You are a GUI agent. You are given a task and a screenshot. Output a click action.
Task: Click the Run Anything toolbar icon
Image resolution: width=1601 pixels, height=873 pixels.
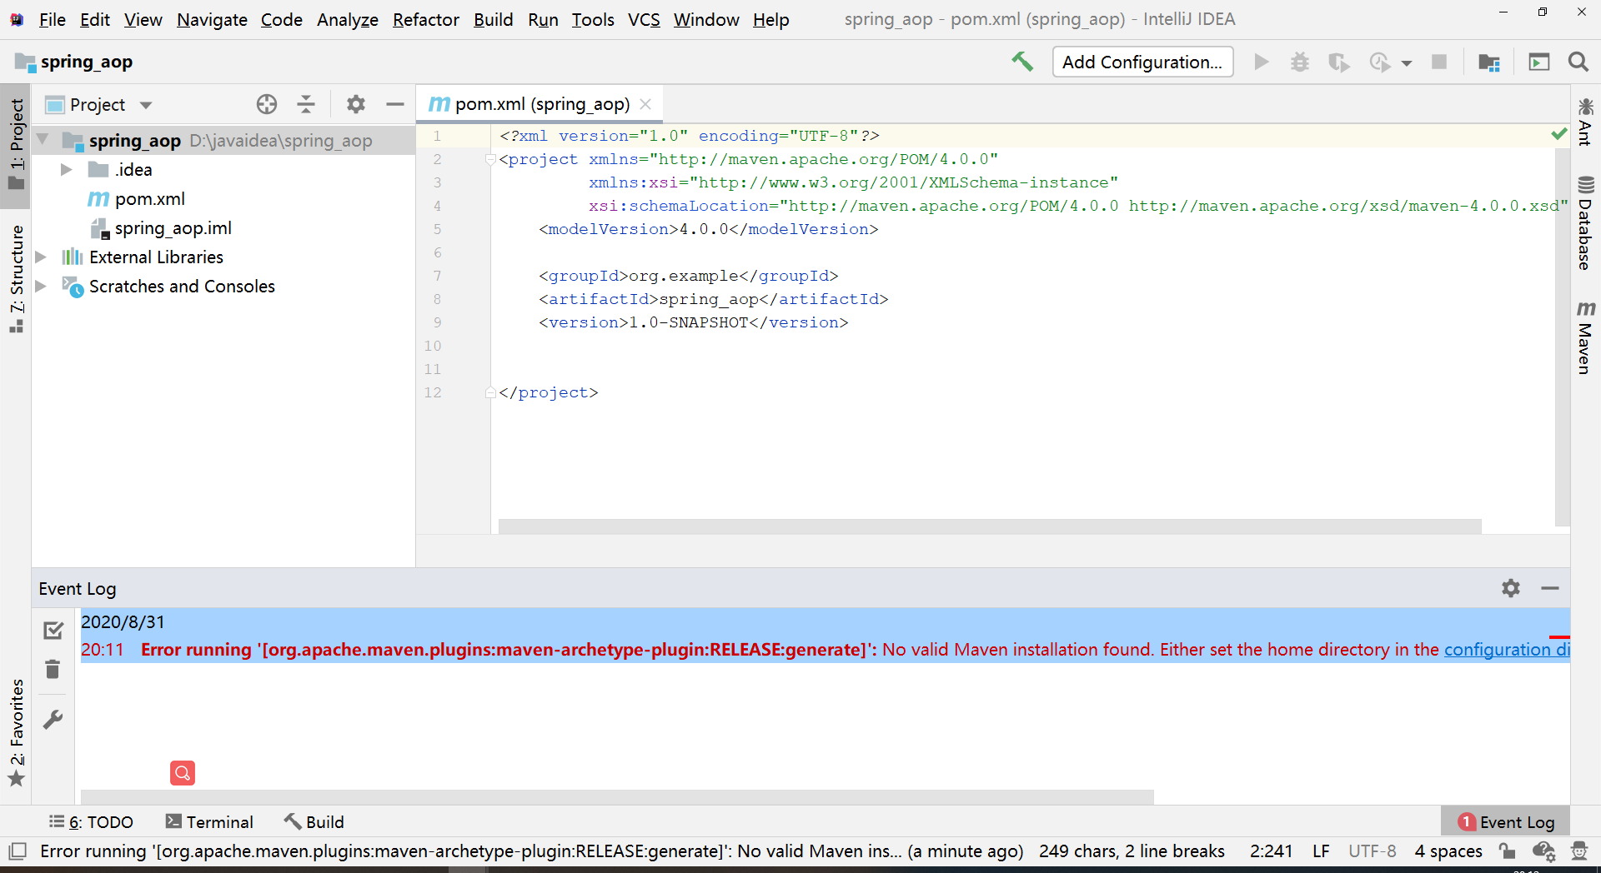point(1538,62)
